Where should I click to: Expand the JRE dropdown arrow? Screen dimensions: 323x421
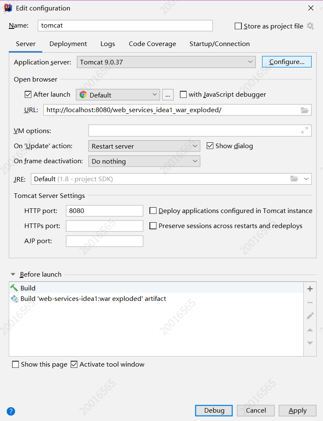tap(306, 179)
